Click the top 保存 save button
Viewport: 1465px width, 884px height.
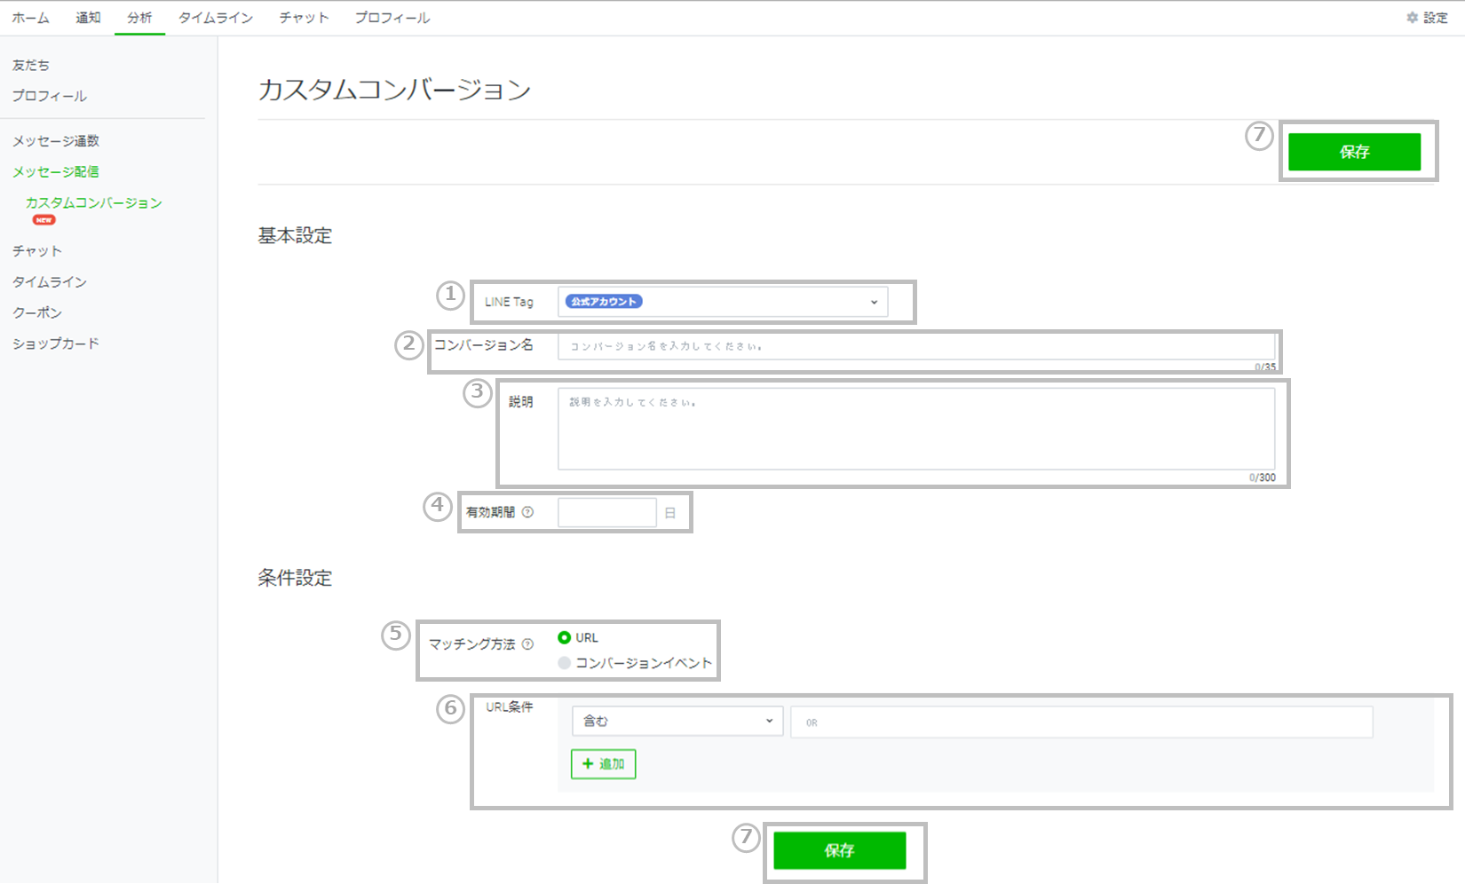pyautogui.click(x=1356, y=151)
